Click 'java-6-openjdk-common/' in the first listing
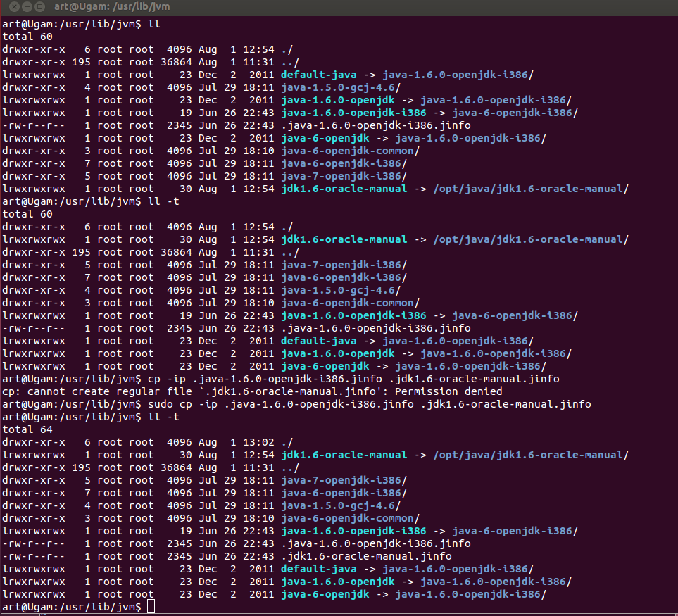Image resolution: width=678 pixels, height=616 pixels. point(350,151)
